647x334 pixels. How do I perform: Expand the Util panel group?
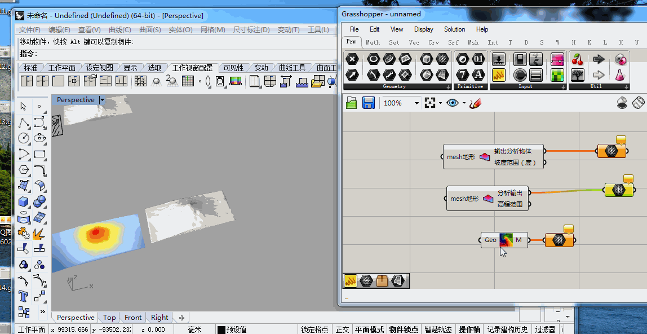pos(626,87)
